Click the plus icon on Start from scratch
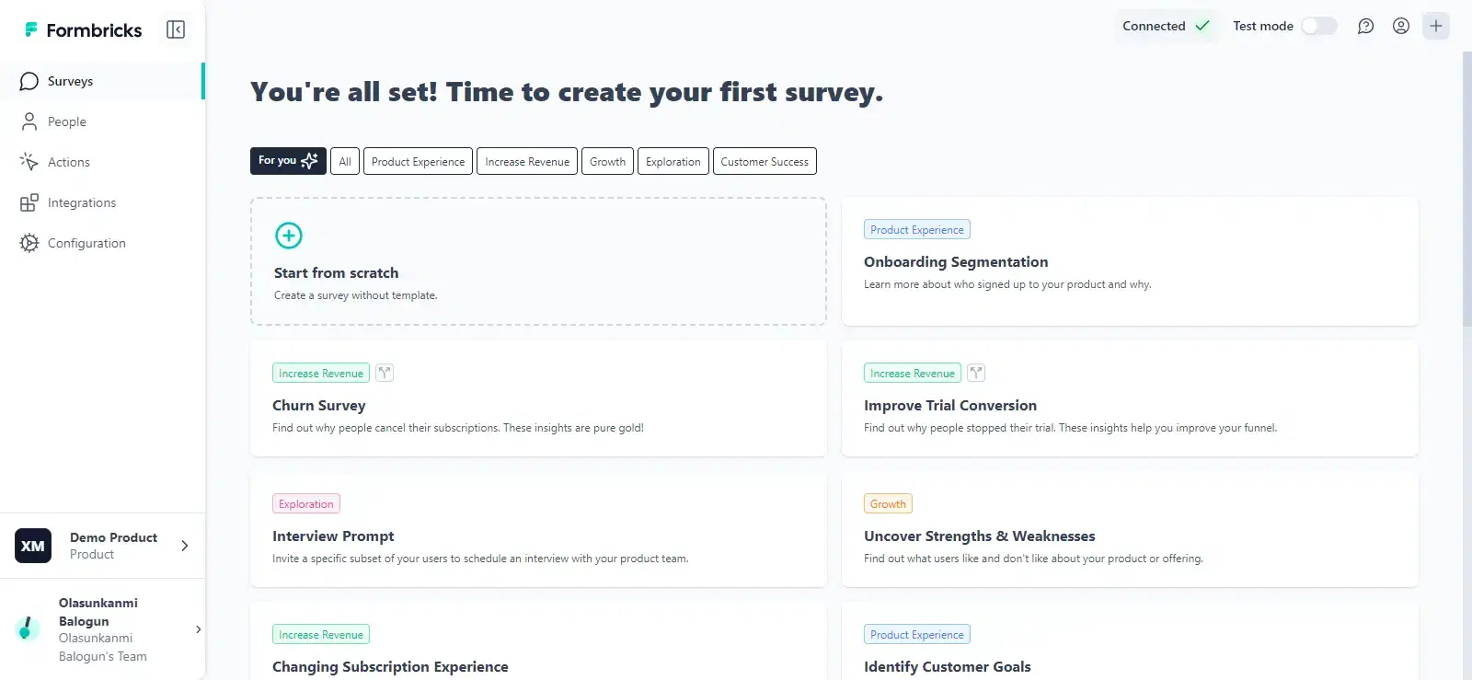The height and width of the screenshot is (680, 1472). (289, 236)
